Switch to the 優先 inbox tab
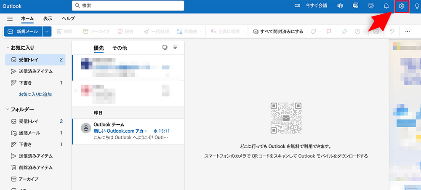This screenshot has height=190, width=421. [99, 48]
